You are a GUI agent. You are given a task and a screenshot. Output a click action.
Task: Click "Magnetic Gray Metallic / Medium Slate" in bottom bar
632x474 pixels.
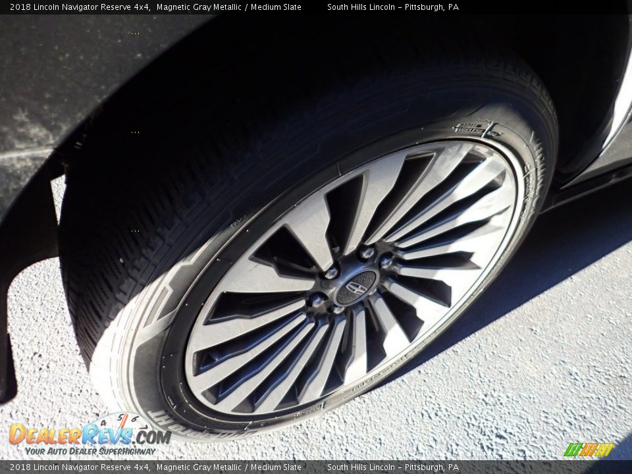click(228, 467)
